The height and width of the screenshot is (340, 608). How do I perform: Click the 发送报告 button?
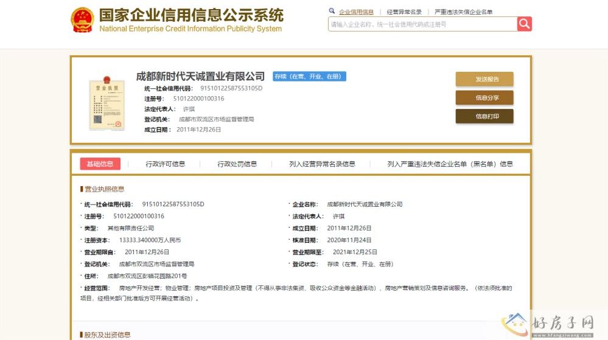coord(484,79)
